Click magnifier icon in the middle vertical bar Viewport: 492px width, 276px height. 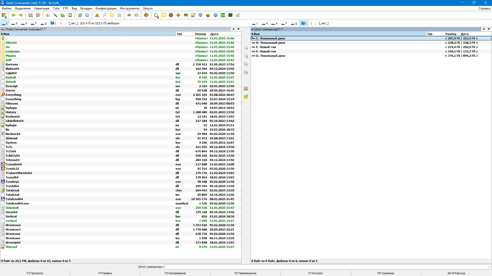pos(246,48)
